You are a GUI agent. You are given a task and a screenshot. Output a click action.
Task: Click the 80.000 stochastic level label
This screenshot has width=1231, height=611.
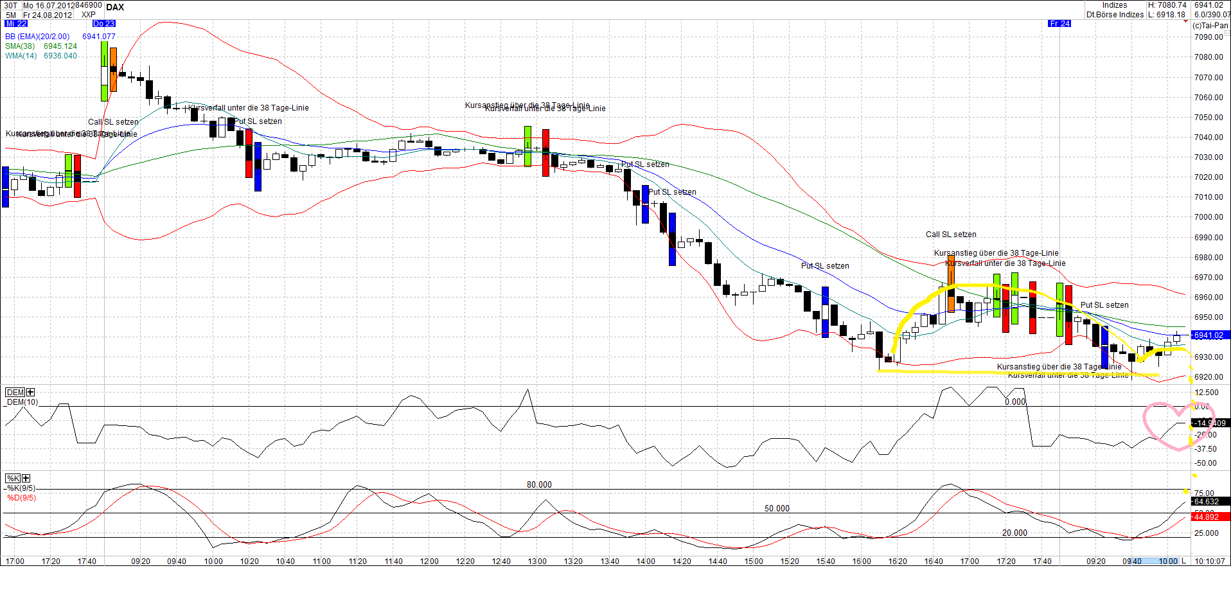pyautogui.click(x=539, y=484)
